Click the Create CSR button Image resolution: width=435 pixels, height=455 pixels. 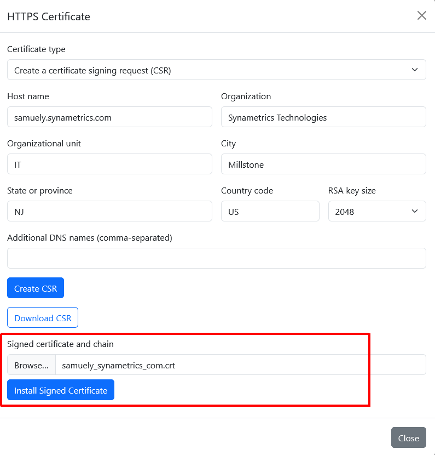[36, 288]
